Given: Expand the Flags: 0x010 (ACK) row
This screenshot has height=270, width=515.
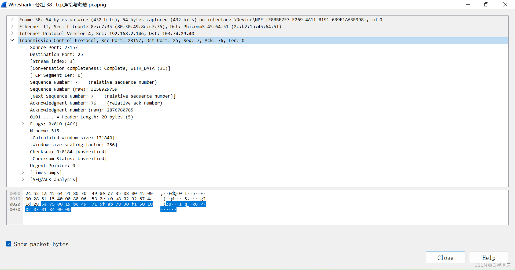Looking at the screenshot, I should (23, 124).
